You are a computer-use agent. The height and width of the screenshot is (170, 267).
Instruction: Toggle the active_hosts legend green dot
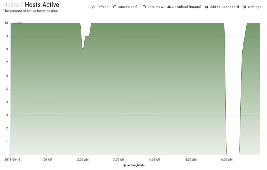pyautogui.click(x=125, y=165)
